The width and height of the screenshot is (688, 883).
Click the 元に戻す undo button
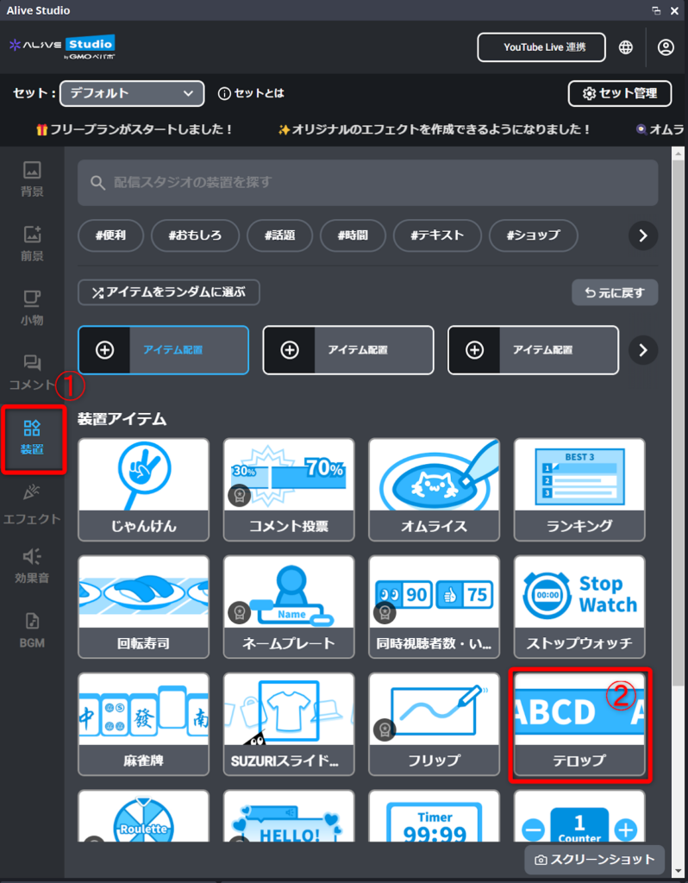point(615,292)
